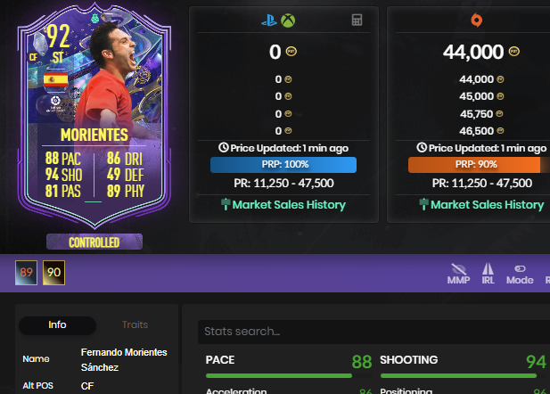Click the PlayStation platform icon
This screenshot has width=550, height=394.
point(269,21)
